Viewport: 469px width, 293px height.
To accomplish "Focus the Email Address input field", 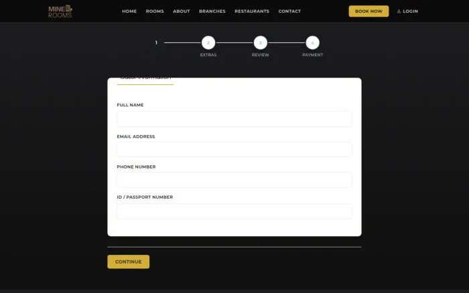I will (234, 149).
